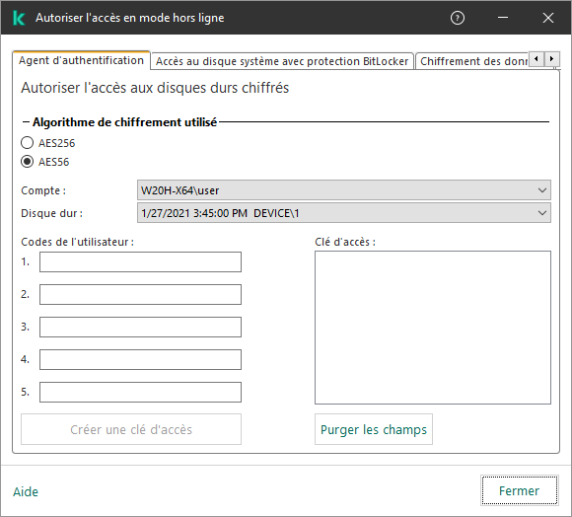The height and width of the screenshot is (517, 572).
Task: Click user code field number 5
Action: click(140, 393)
